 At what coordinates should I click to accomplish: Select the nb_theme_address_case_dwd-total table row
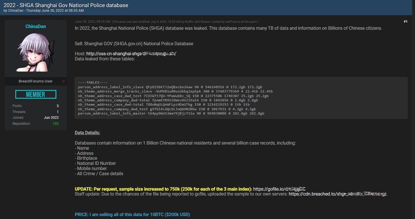tap(164, 105)
